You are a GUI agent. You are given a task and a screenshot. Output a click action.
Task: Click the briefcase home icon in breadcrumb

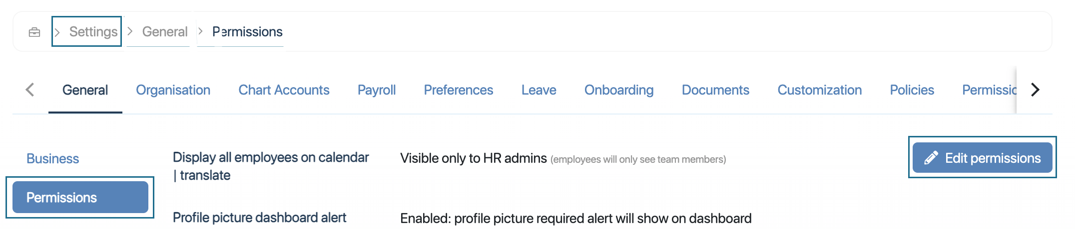[x=34, y=32]
